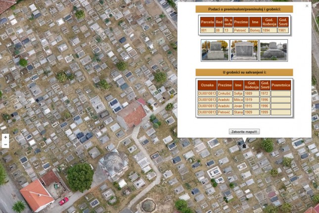Open the third gravestone photo thumbnail
319x213 pixels.
(273, 50)
